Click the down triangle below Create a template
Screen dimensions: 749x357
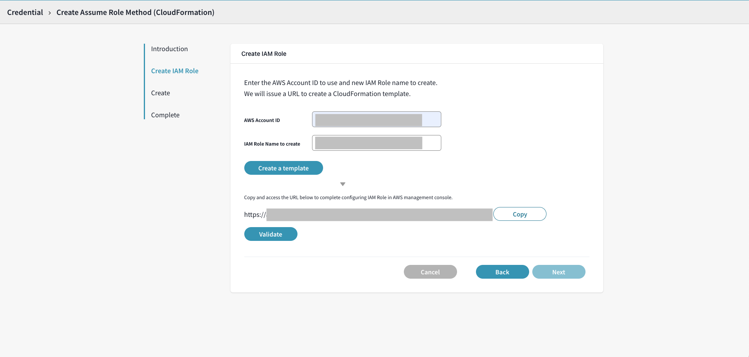[343, 184]
